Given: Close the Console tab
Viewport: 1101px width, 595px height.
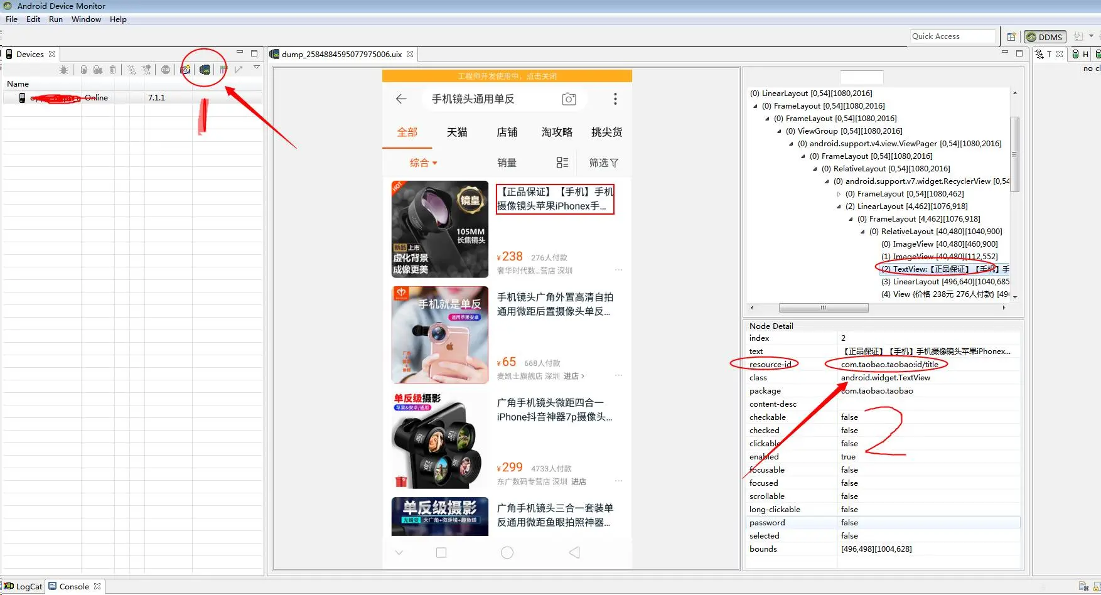Looking at the screenshot, I should [x=97, y=586].
